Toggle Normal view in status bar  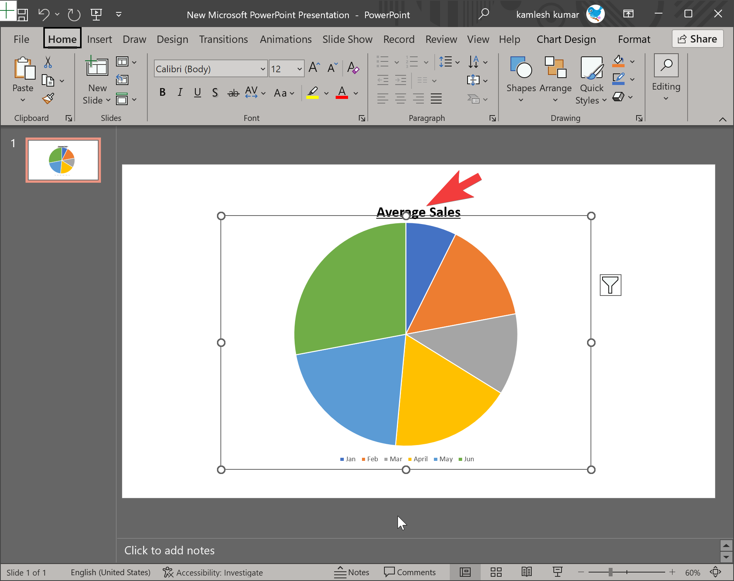[465, 572]
